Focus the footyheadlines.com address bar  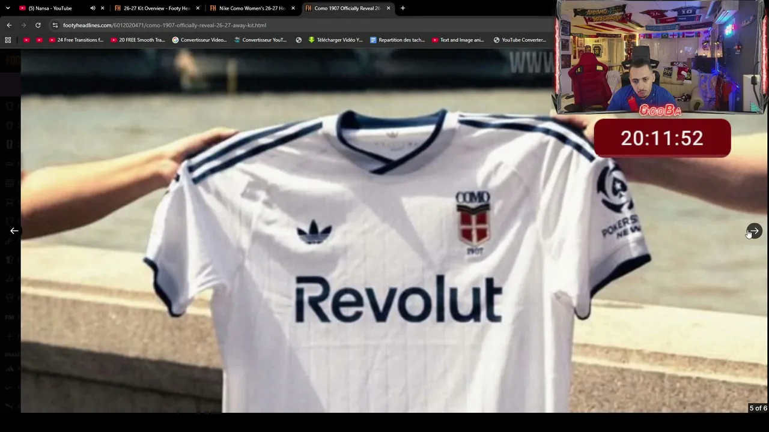point(300,25)
